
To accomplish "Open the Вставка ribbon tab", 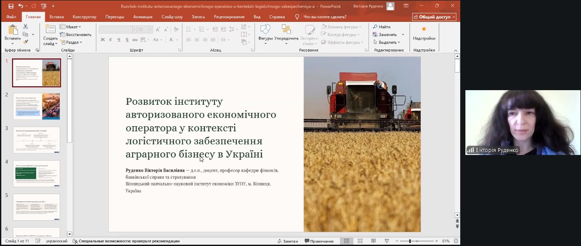I will (57, 17).
